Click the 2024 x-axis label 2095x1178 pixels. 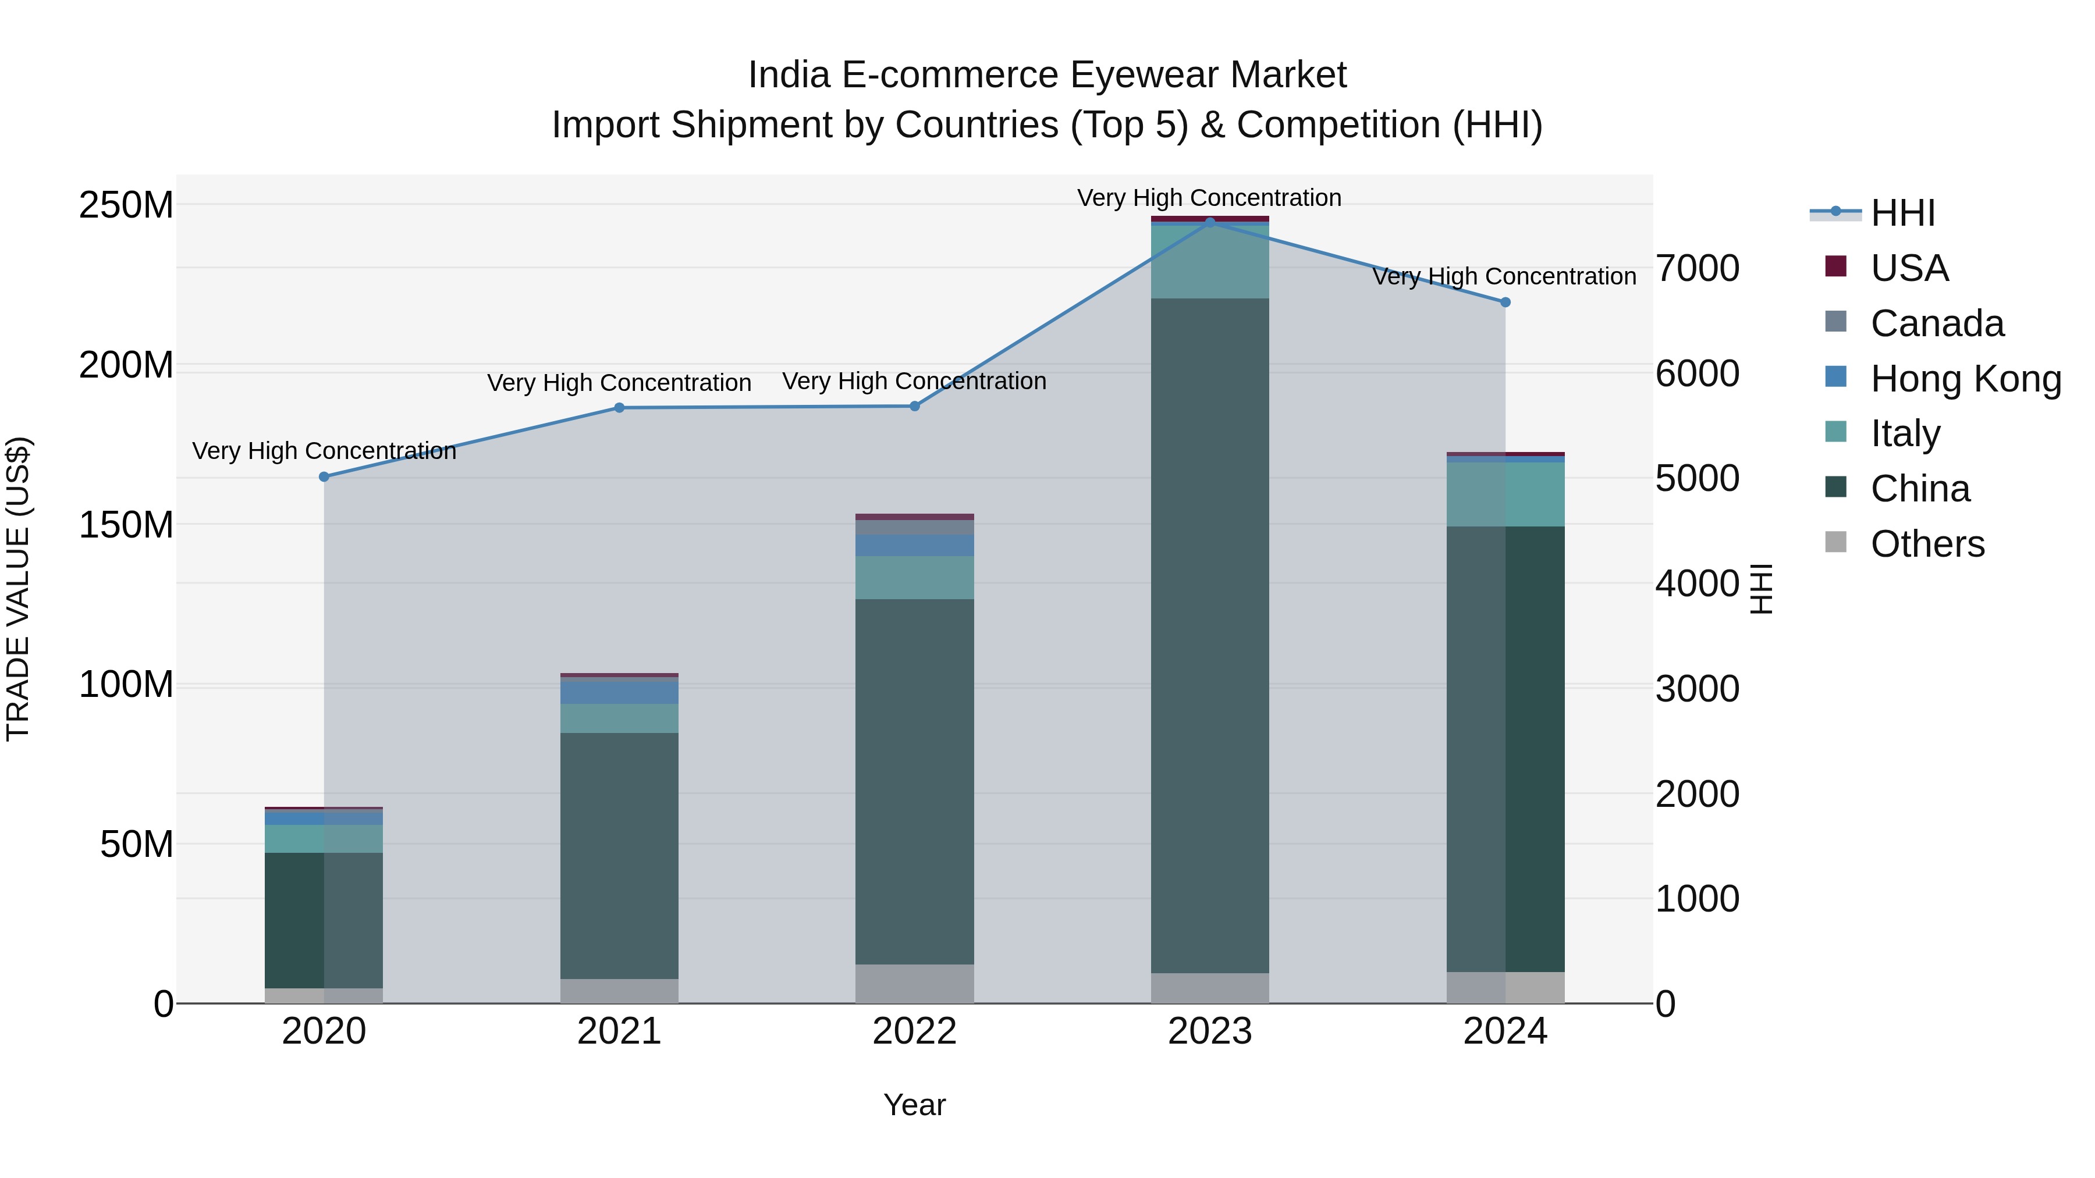click(1504, 1031)
